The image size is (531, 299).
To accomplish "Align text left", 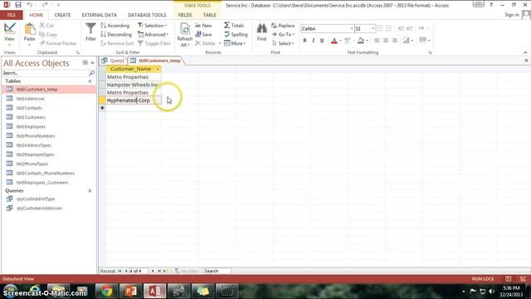I will point(377,41).
